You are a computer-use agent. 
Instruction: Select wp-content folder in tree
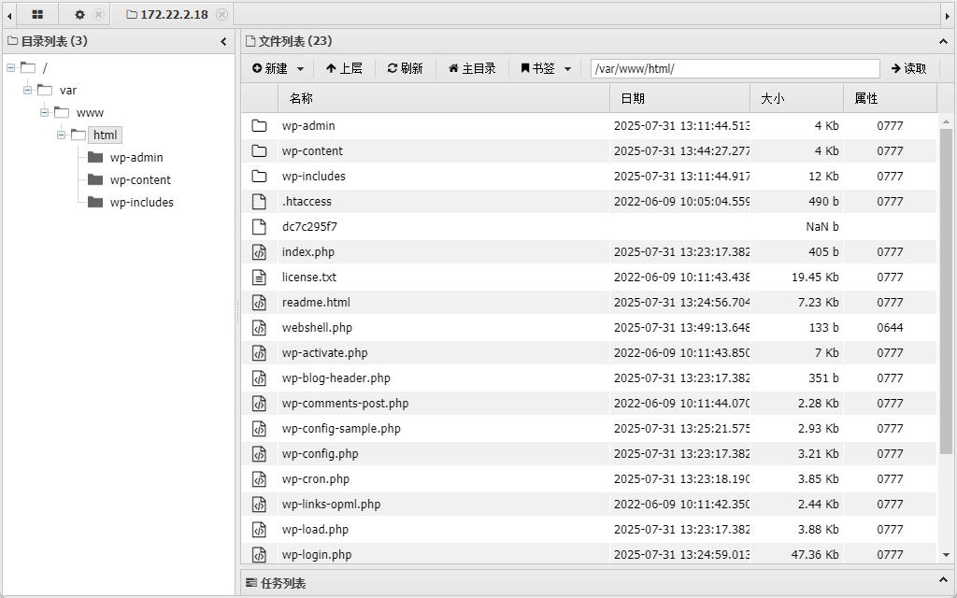(140, 180)
